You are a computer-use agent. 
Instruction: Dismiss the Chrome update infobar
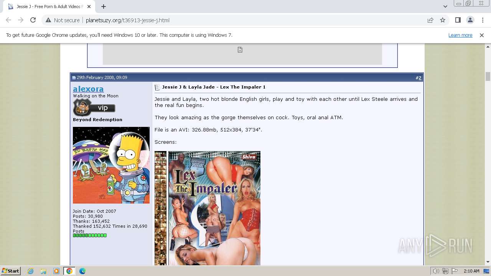click(482, 35)
